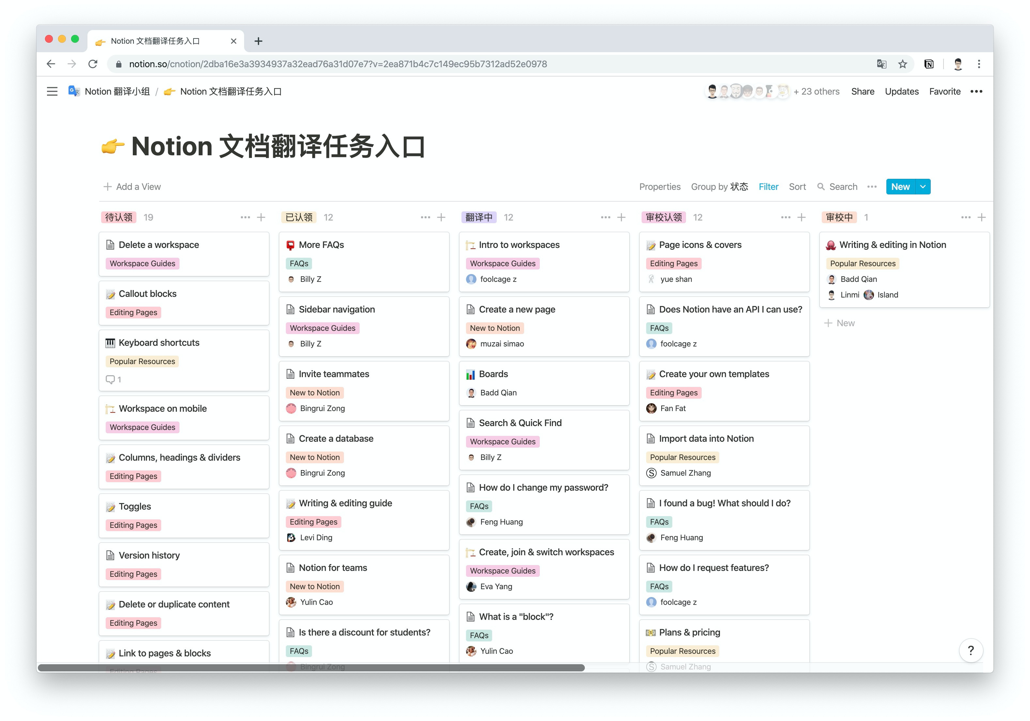Open the Import data into Notion card
1030x721 pixels.
coord(724,455)
